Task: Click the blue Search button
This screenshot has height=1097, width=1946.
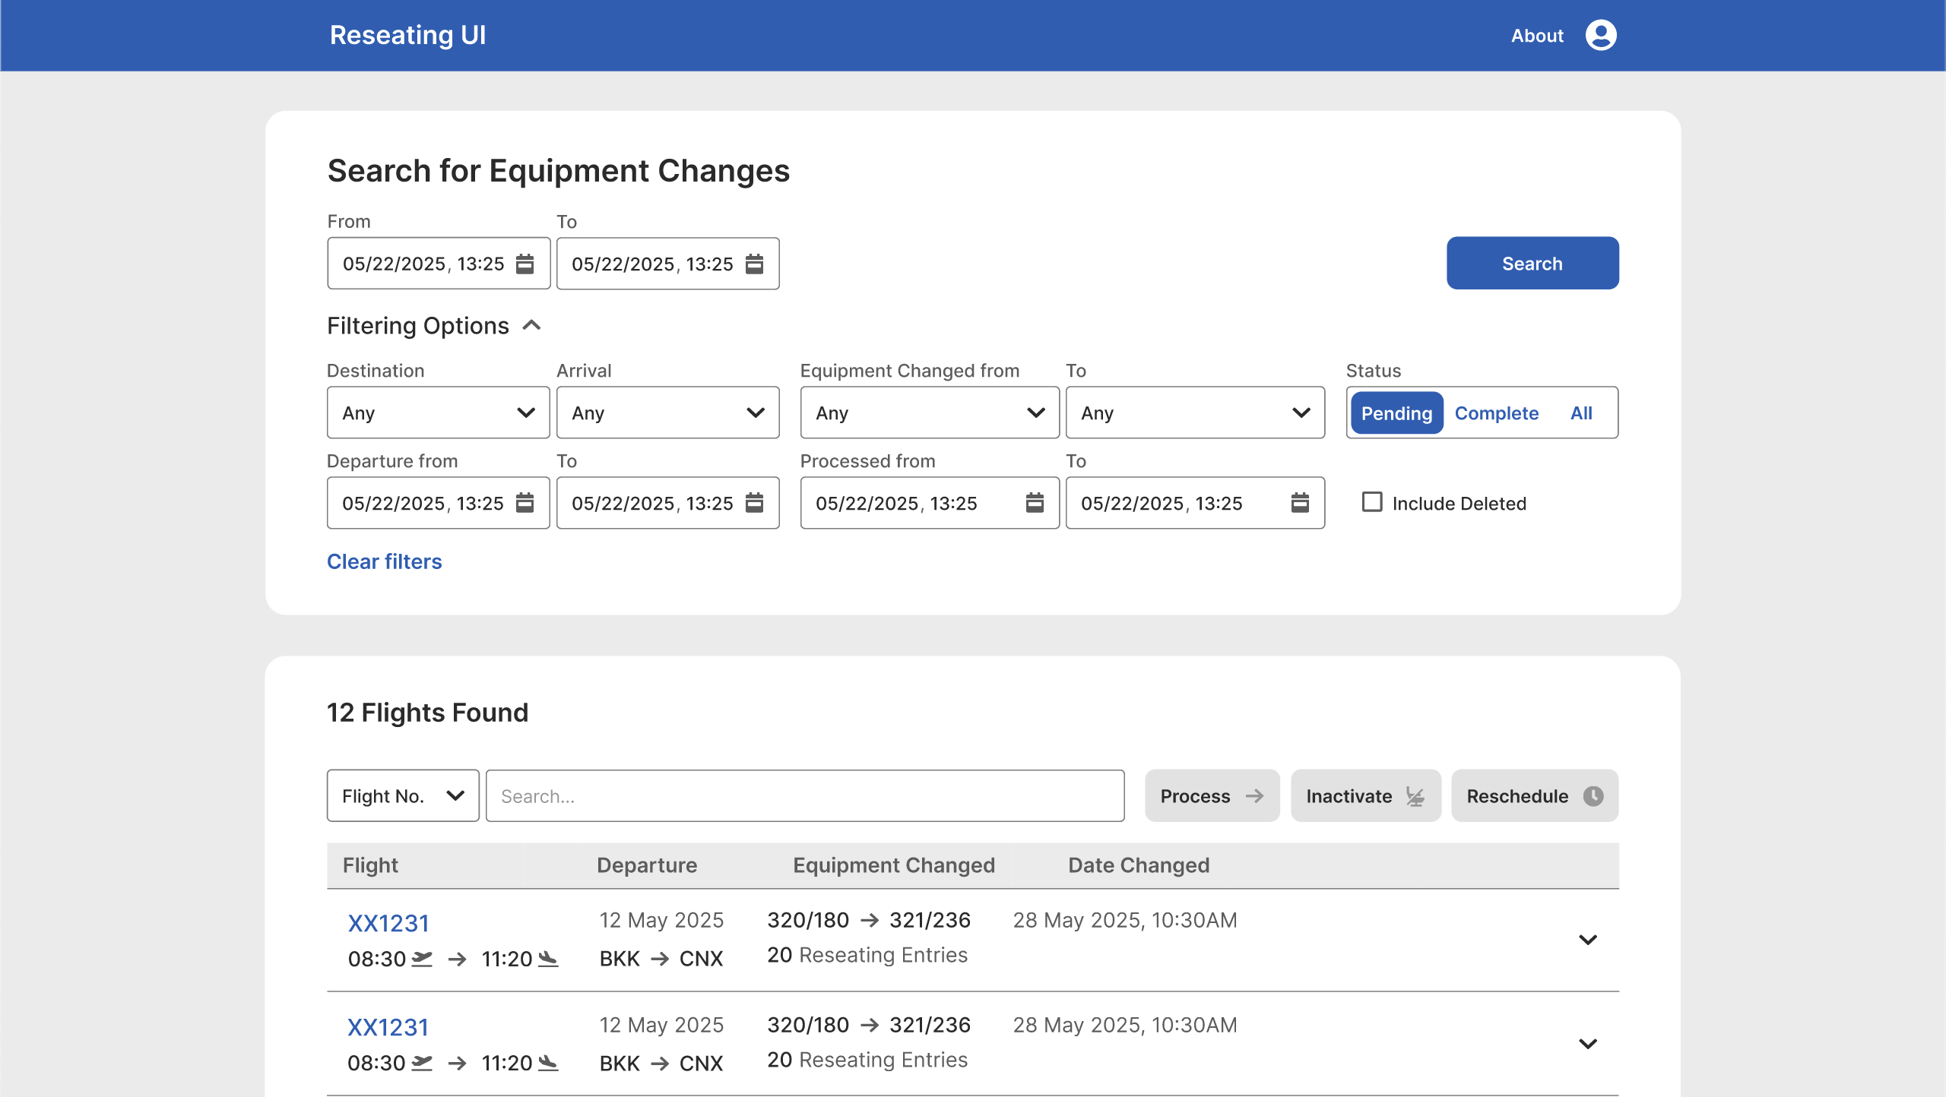Action: coord(1532,263)
